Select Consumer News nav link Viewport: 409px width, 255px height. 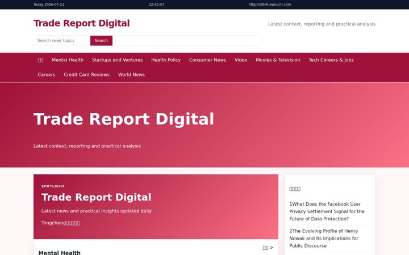[x=207, y=60]
